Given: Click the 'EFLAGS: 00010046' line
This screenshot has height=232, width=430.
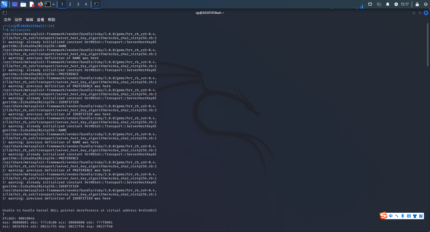Looking at the screenshot, I should (19, 218).
